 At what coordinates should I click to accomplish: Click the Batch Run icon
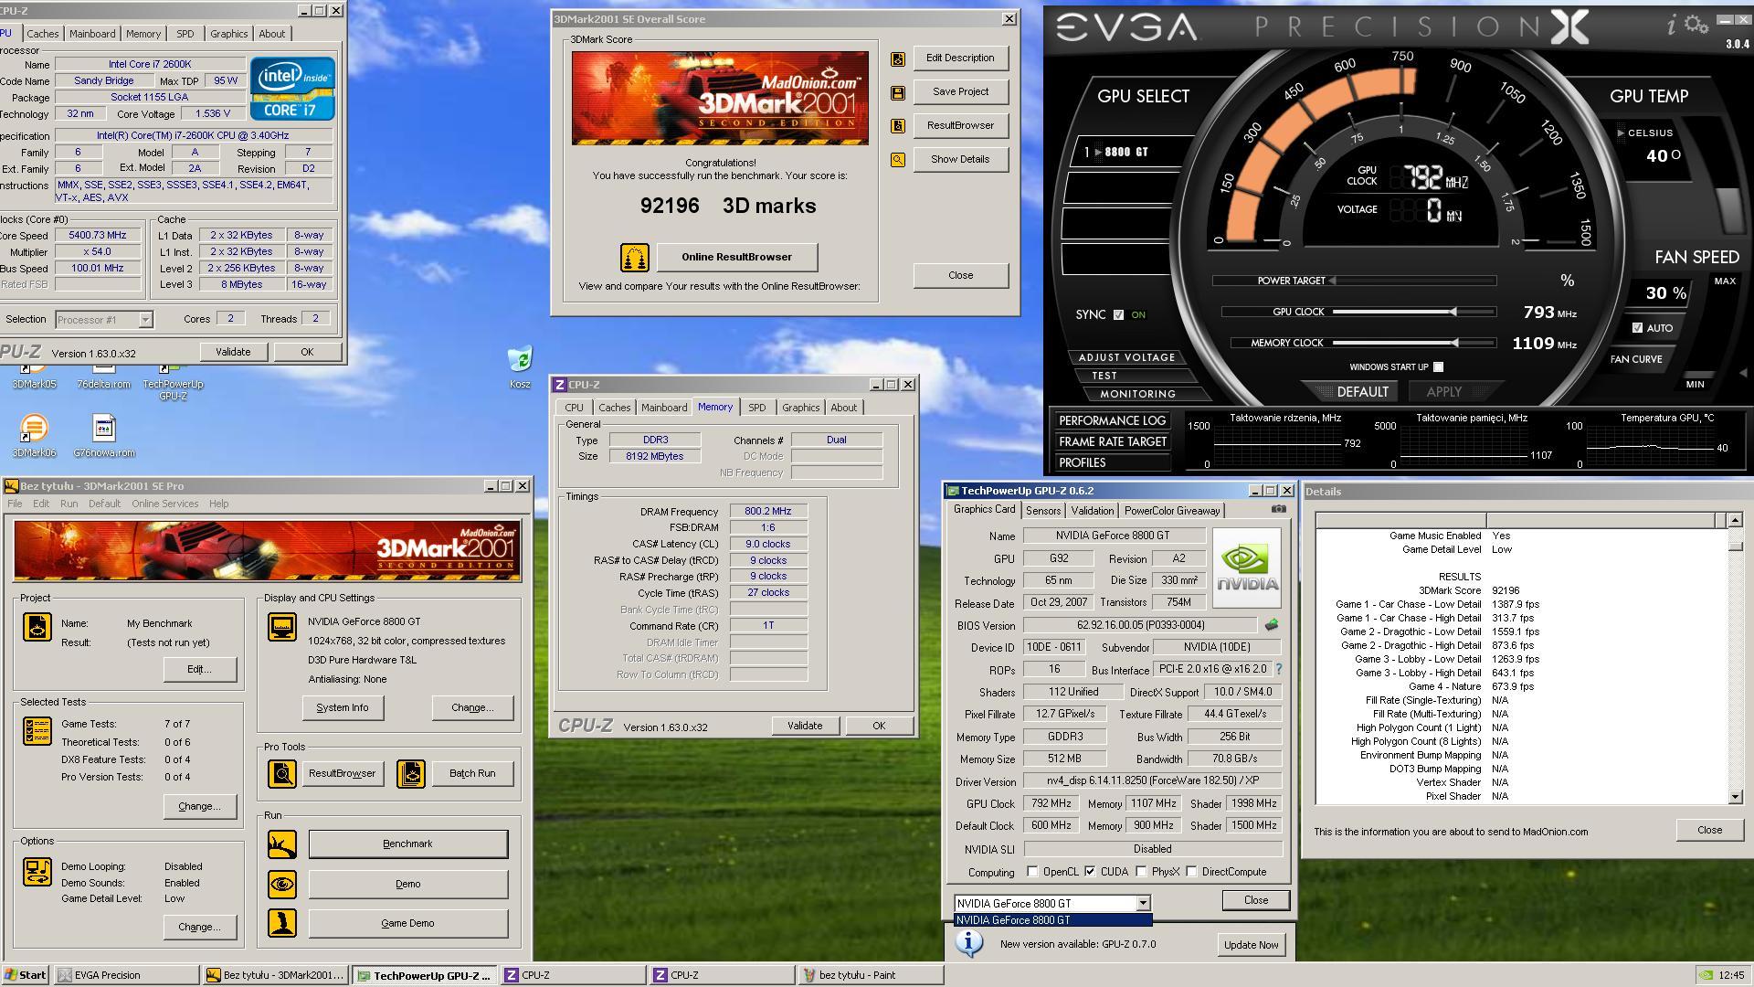coord(411,774)
